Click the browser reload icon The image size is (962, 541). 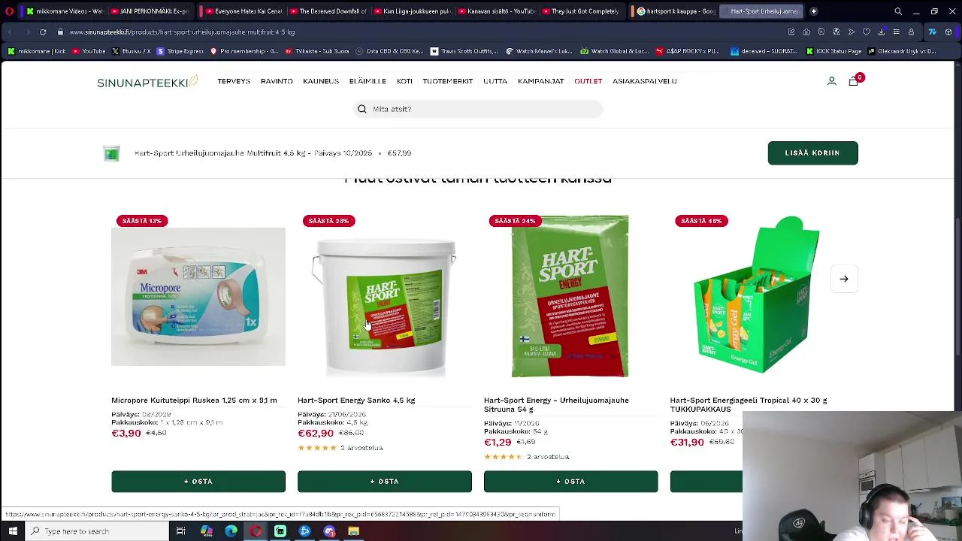43,32
